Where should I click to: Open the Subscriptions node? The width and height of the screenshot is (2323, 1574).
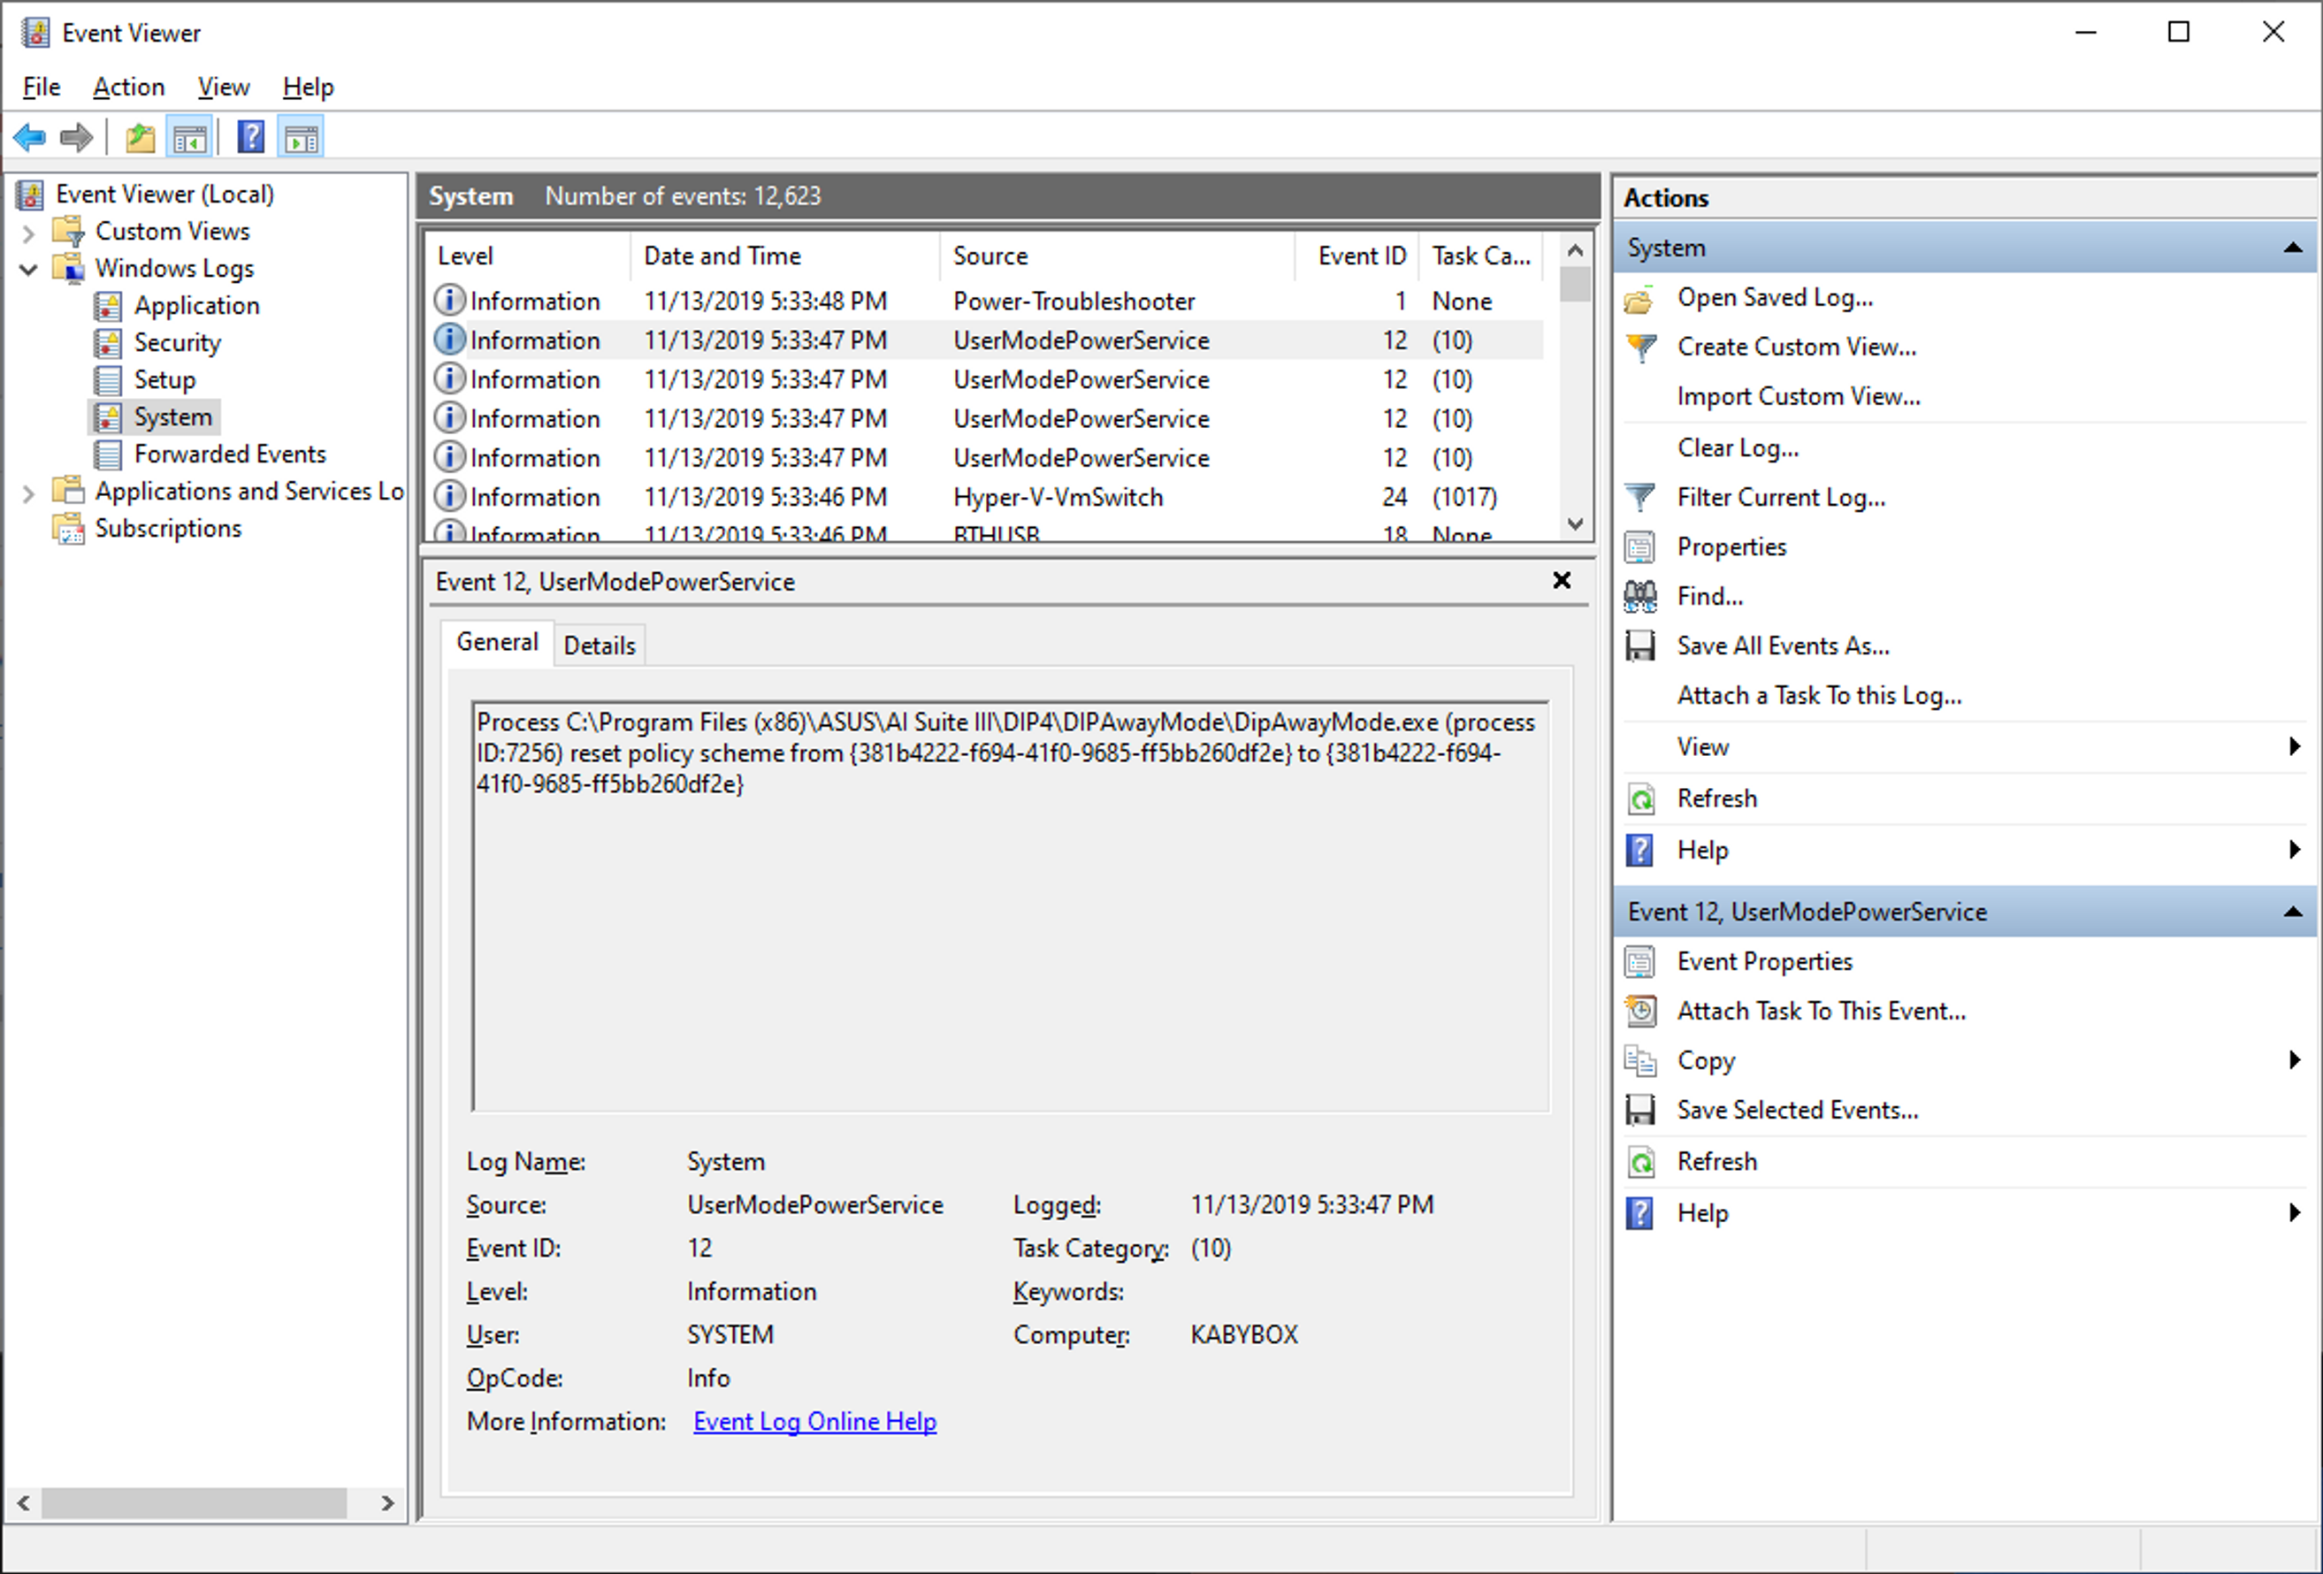coord(168,528)
